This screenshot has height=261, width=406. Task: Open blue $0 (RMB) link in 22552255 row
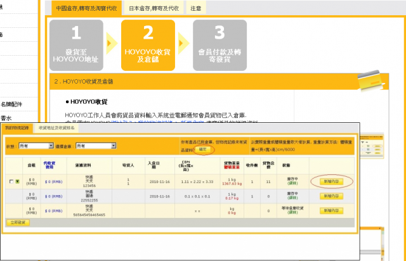53,196
